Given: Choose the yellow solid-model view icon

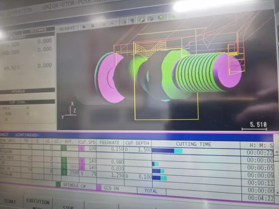Looking at the screenshot, I should [142, 20].
